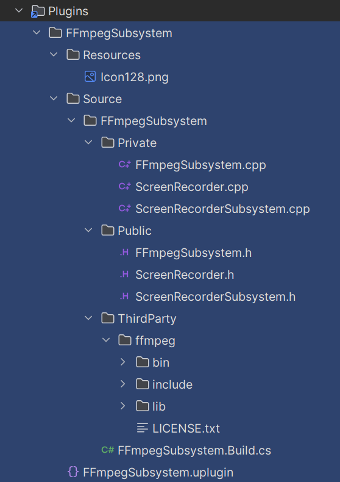
Task: Select the Plugins row label
Action: click(68, 12)
